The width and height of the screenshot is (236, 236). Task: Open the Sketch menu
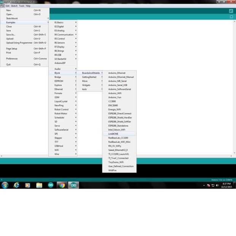click(x=14, y=6)
